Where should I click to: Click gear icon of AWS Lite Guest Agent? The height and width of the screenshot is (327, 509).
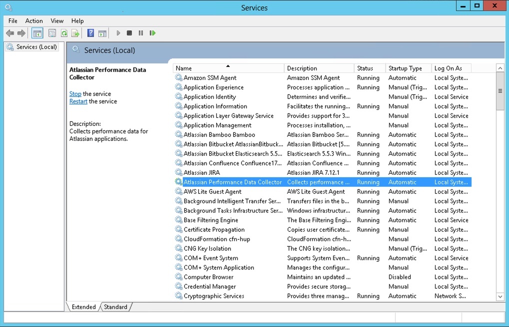(178, 191)
